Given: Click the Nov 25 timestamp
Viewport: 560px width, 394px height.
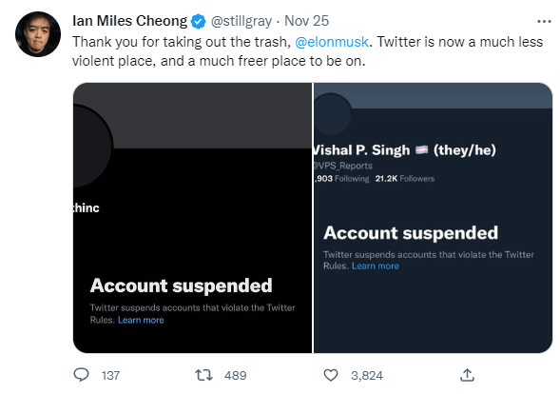Looking at the screenshot, I should (x=306, y=21).
